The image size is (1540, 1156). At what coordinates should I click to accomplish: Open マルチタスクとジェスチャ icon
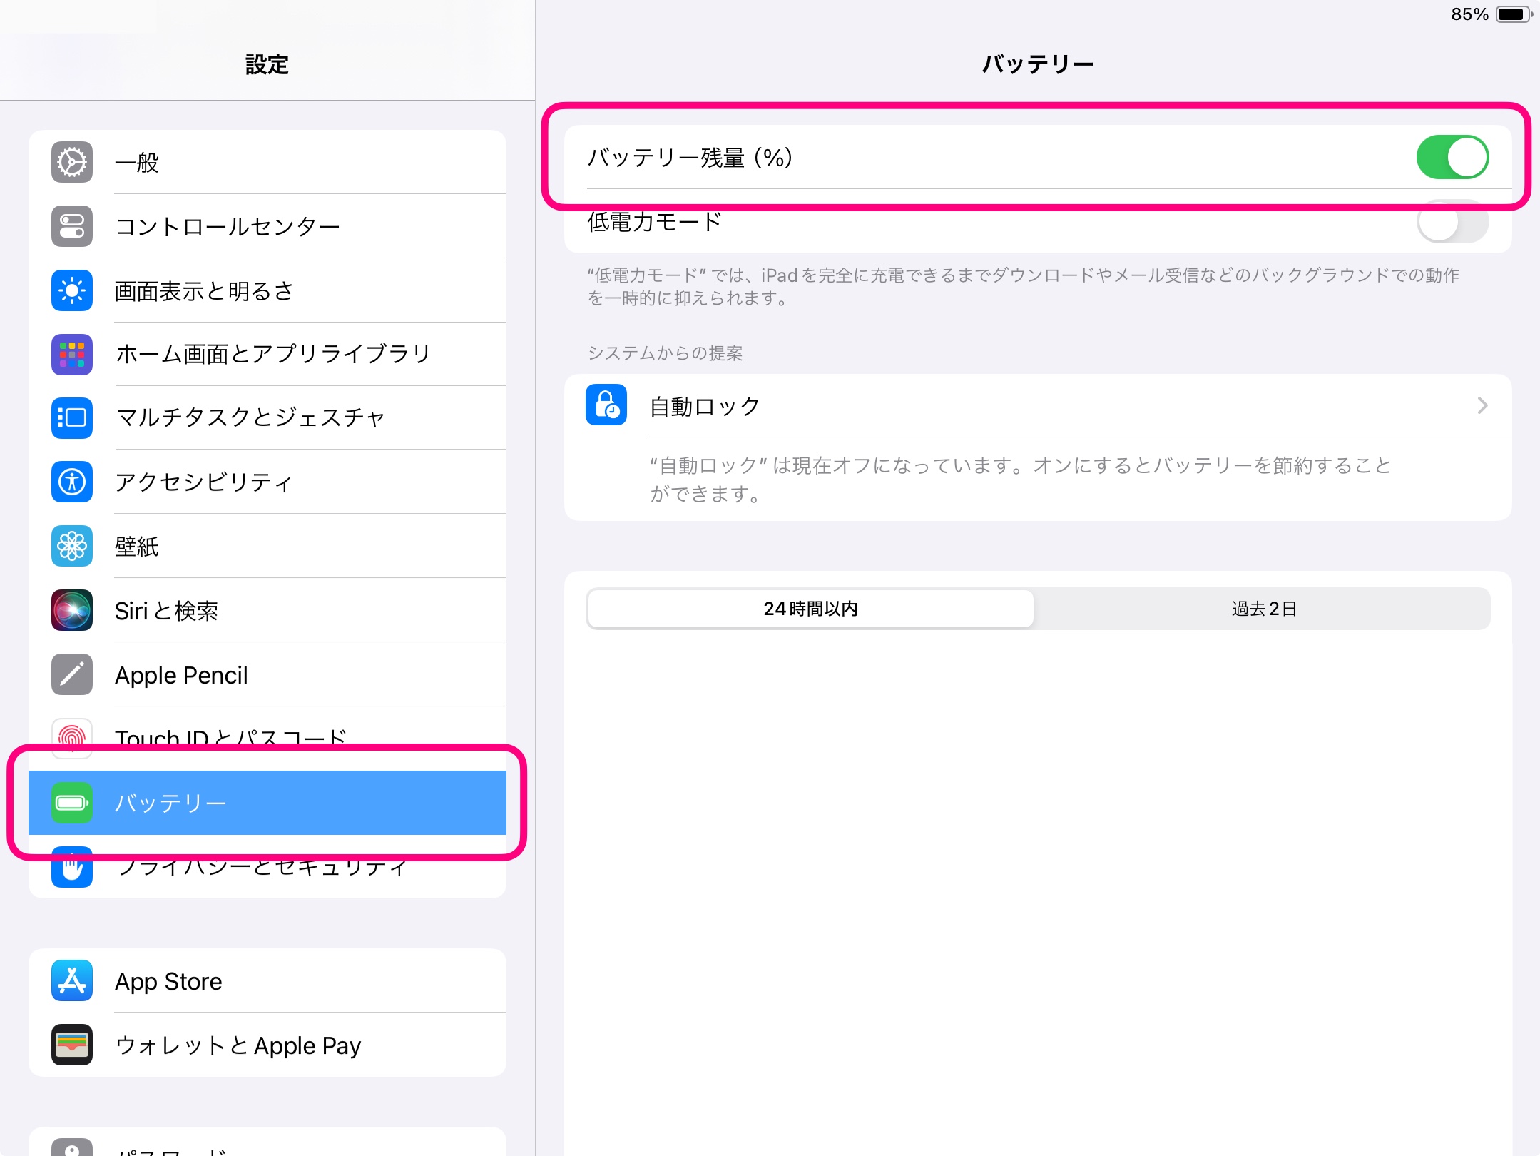72,417
